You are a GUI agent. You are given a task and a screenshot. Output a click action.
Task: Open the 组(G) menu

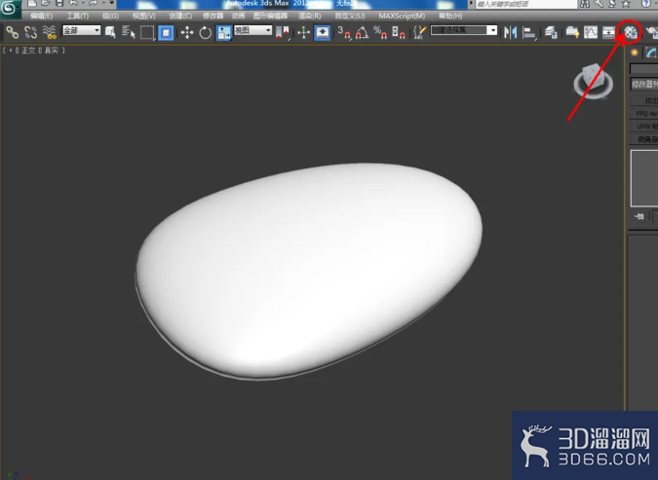click(110, 16)
